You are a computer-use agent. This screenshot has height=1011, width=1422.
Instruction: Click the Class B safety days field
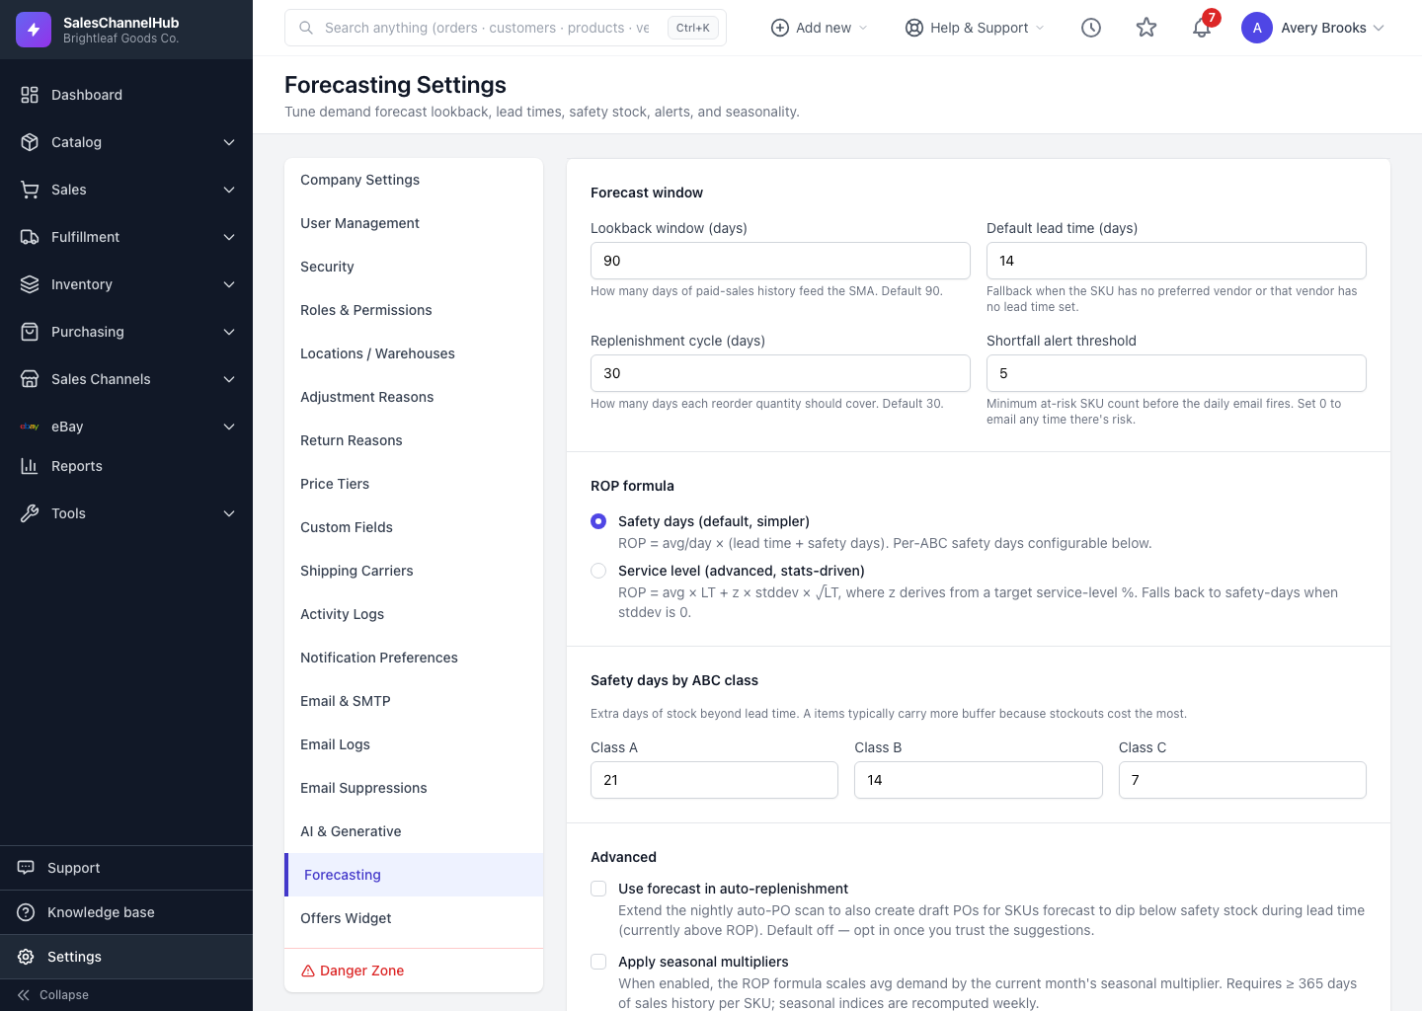coord(979,780)
